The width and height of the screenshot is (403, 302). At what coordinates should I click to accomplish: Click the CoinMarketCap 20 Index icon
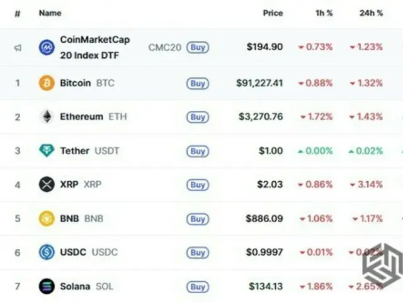(47, 48)
